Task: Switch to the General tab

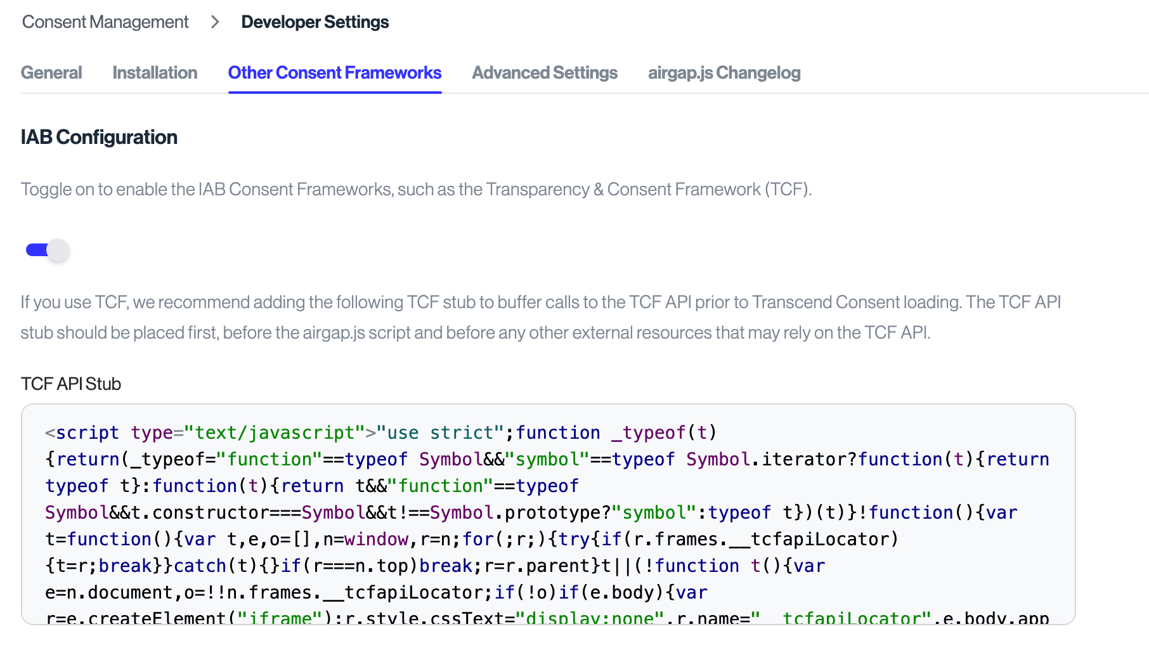Action: tap(51, 73)
